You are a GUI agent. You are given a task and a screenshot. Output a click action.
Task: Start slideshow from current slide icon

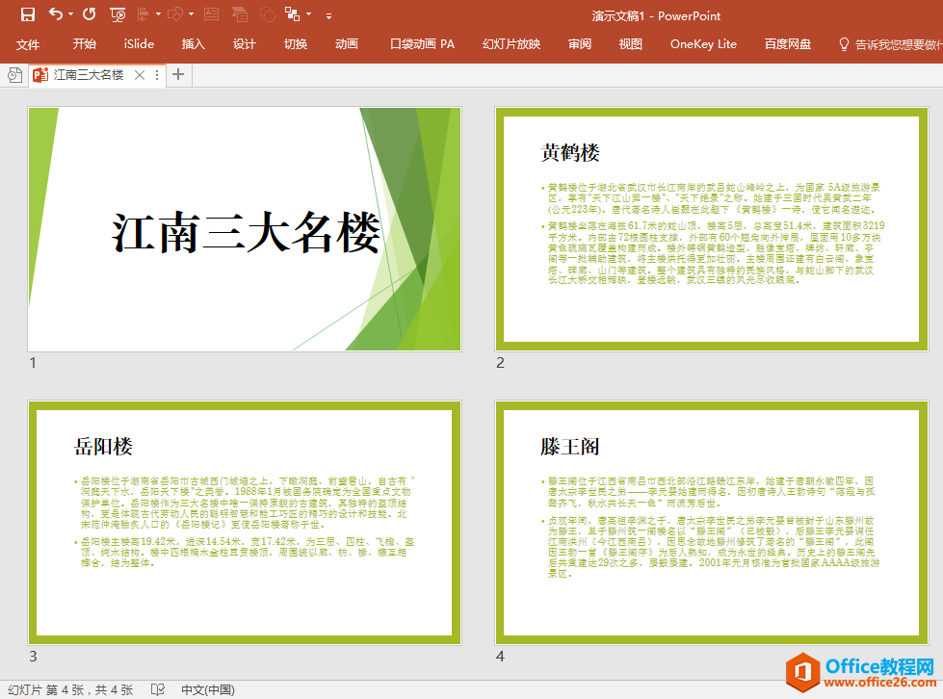pyautogui.click(x=118, y=15)
